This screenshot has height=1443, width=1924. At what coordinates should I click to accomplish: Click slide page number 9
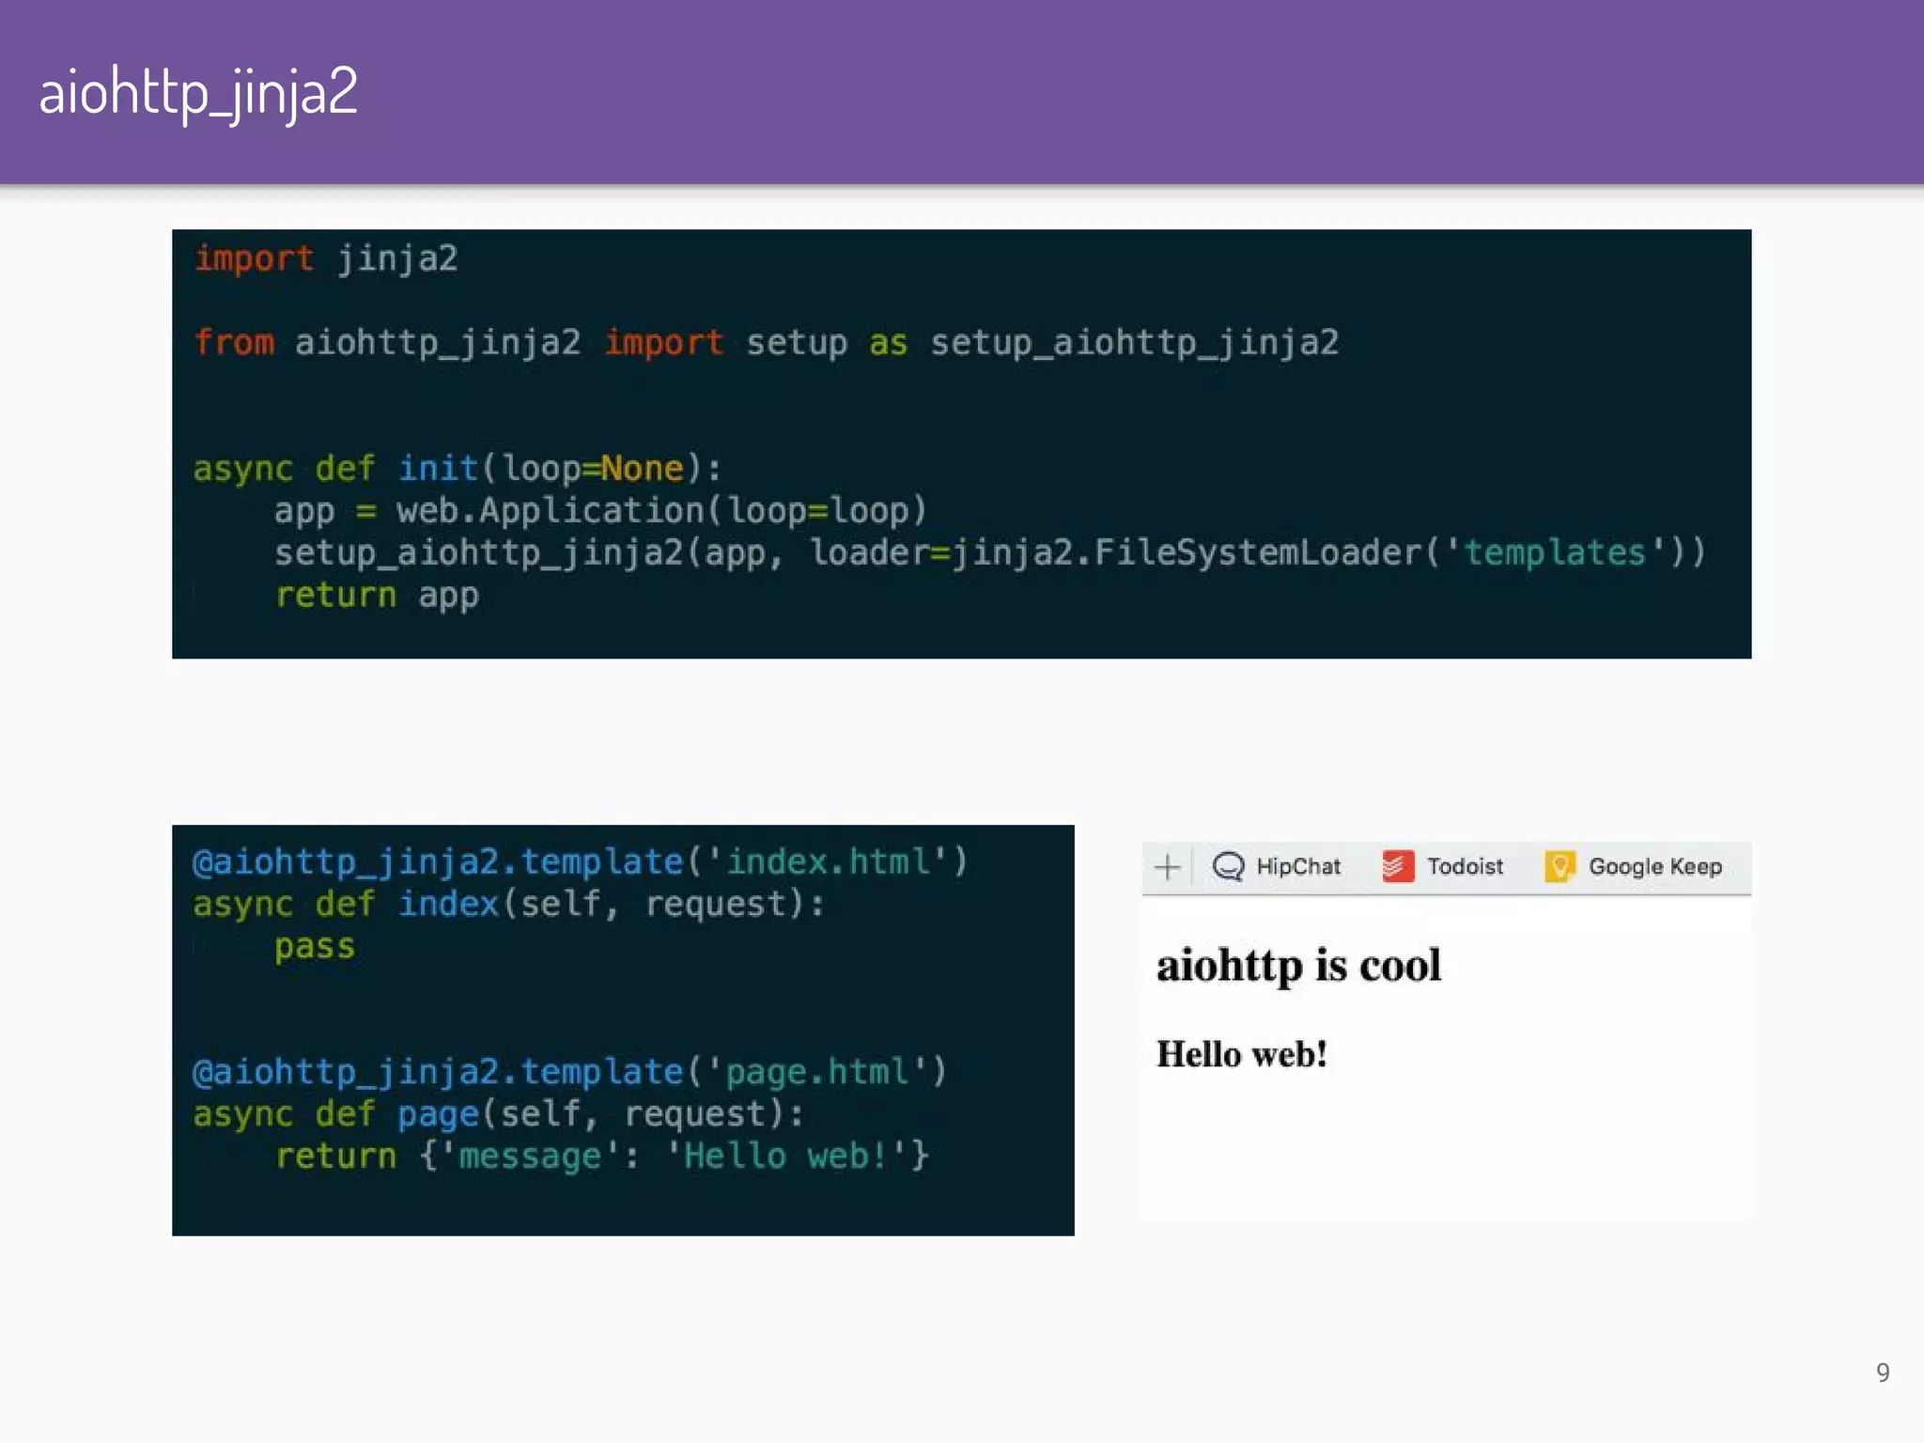click(1883, 1373)
